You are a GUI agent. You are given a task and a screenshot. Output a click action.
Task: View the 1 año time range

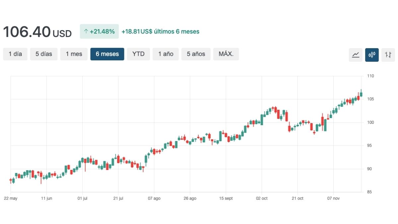166,54
